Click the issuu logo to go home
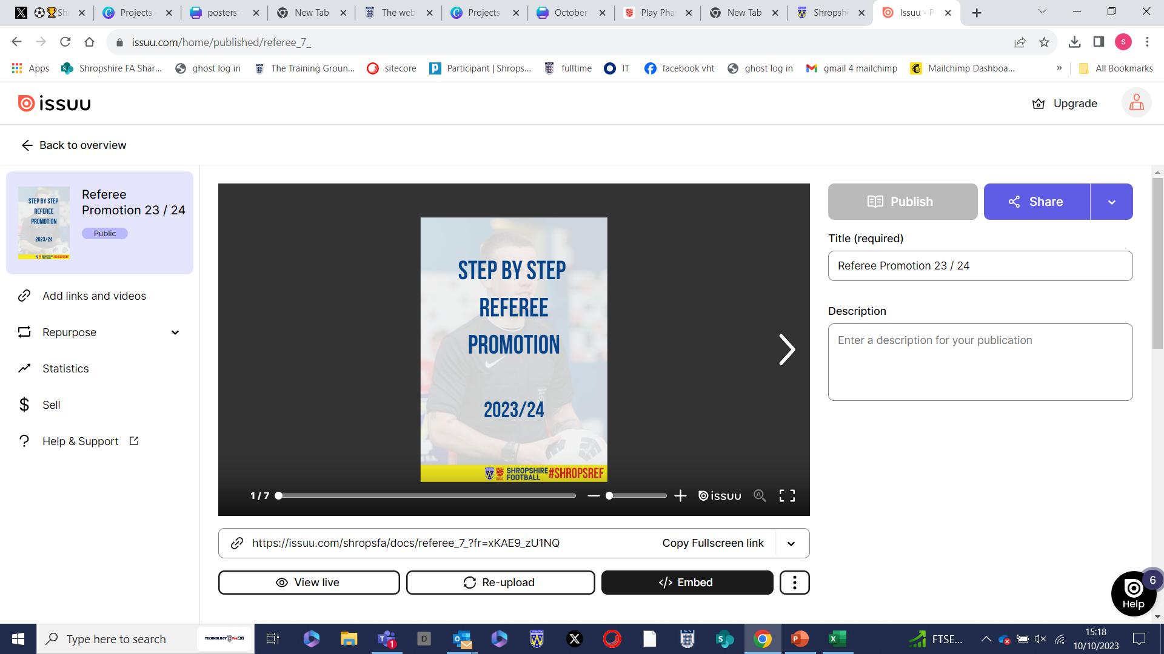Viewport: 1164px width, 654px height. [55, 104]
